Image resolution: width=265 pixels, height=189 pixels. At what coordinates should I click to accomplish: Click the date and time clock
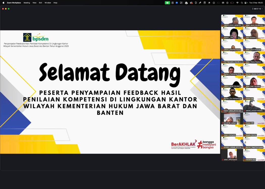click(x=256, y=3)
